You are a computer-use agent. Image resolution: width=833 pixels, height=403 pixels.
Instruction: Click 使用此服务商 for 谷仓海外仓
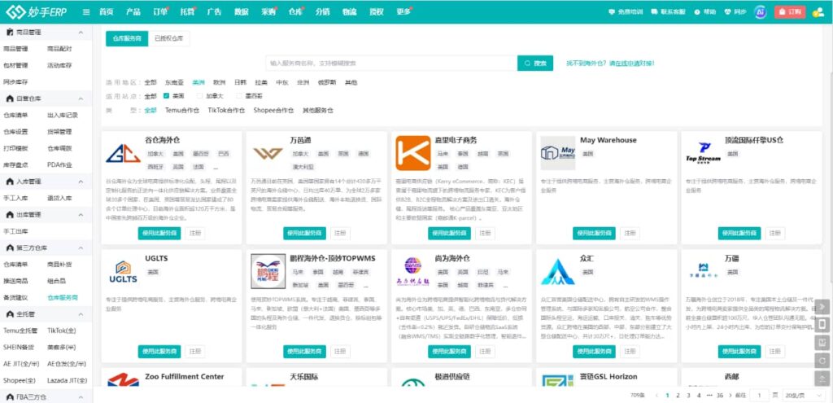(x=159, y=234)
